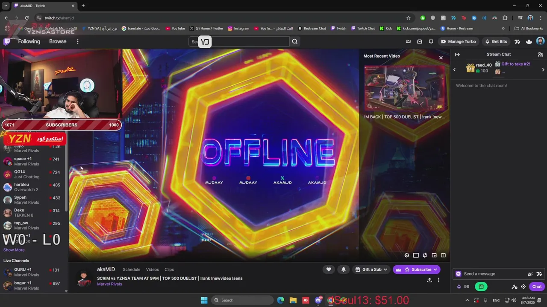Show hidden system tray icons

click(467, 300)
